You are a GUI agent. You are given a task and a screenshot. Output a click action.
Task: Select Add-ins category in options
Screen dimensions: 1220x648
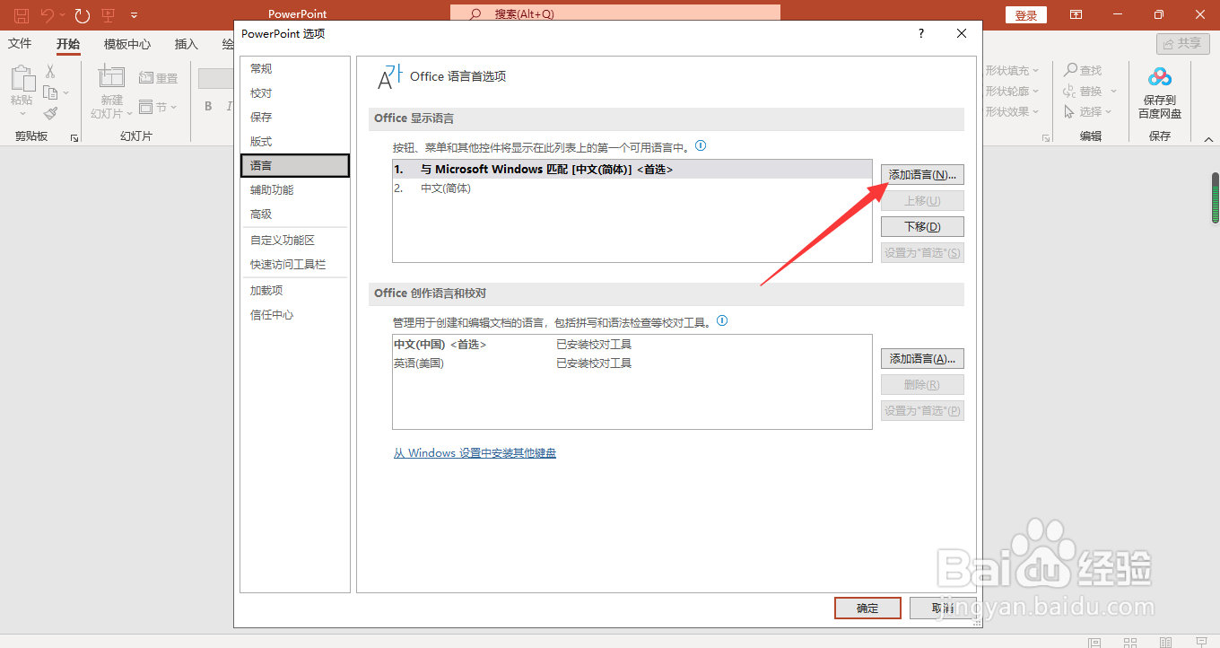pos(295,290)
